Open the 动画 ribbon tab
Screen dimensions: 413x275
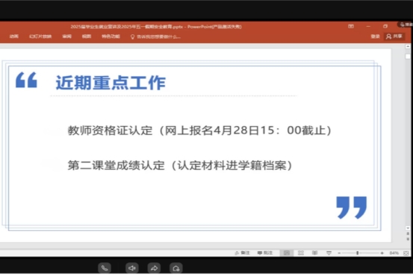click(x=14, y=37)
